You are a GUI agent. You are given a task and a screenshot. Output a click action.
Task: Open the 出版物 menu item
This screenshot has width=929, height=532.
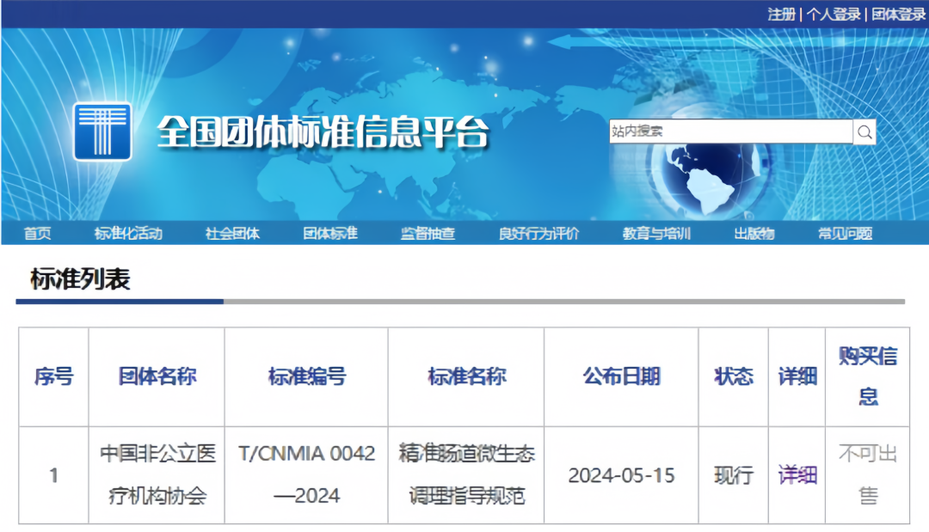pos(754,233)
